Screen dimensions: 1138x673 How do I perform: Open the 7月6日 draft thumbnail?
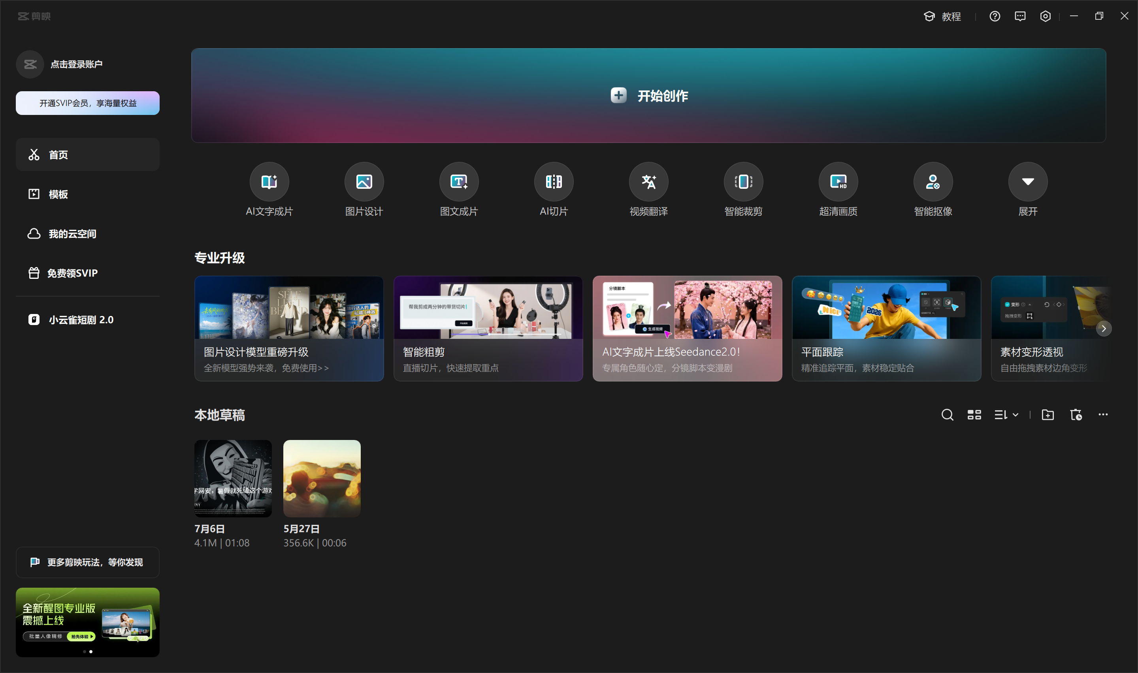[x=233, y=478]
